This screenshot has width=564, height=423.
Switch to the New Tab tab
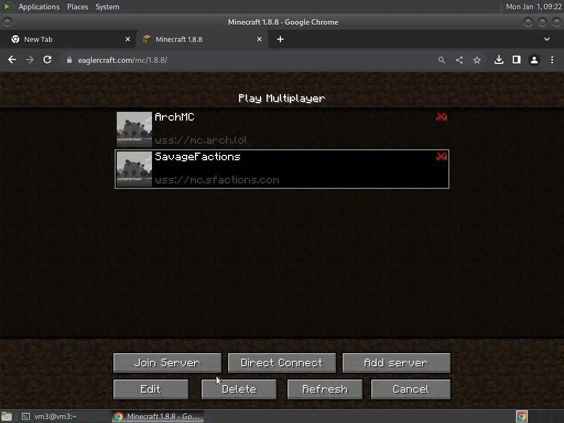(x=68, y=39)
